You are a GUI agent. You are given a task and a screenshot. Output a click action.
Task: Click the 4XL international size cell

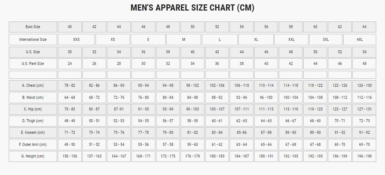click(x=360, y=39)
